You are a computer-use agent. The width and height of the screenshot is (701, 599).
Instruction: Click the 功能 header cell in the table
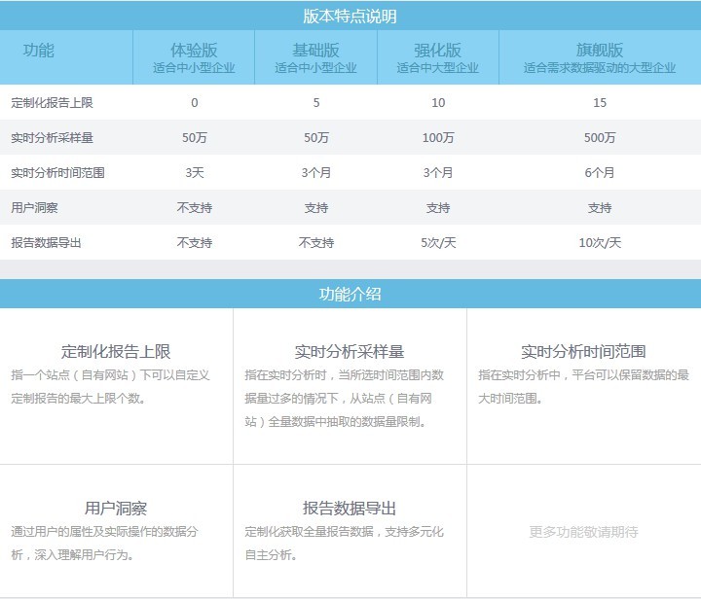tap(39, 51)
